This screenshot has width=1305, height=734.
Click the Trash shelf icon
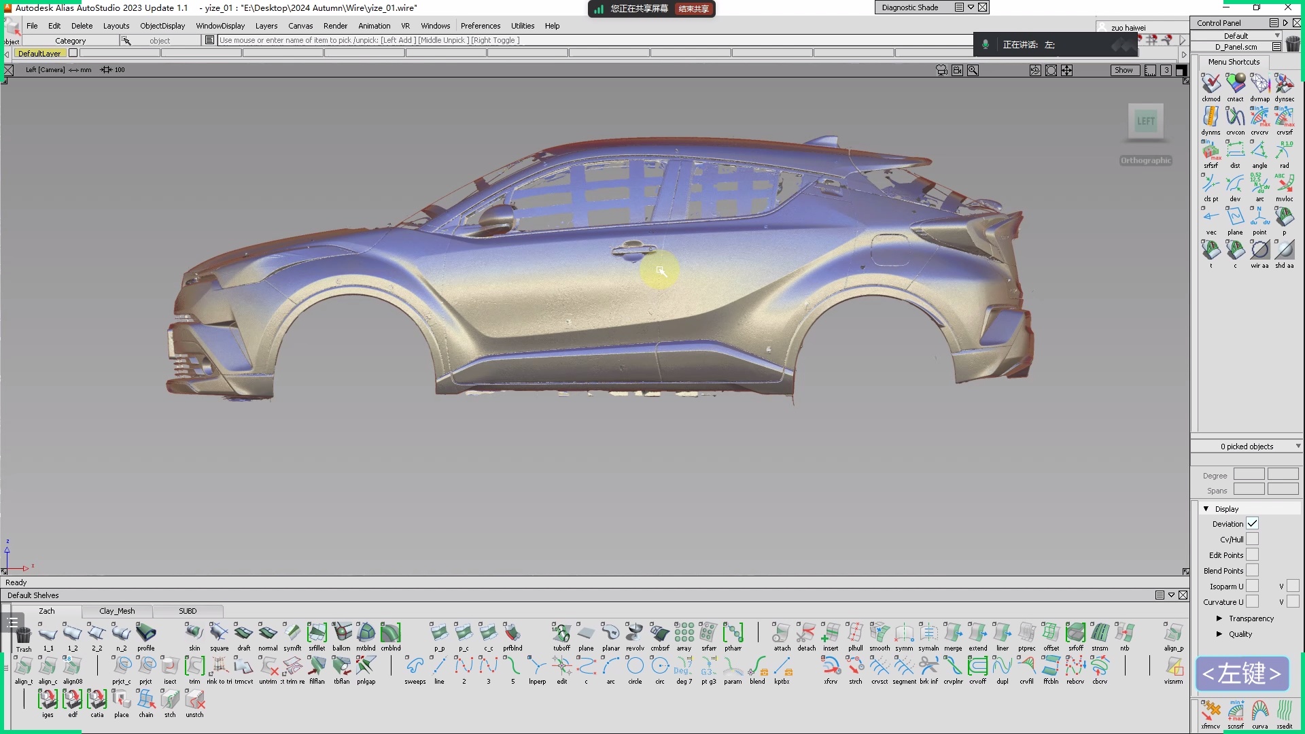[24, 635]
